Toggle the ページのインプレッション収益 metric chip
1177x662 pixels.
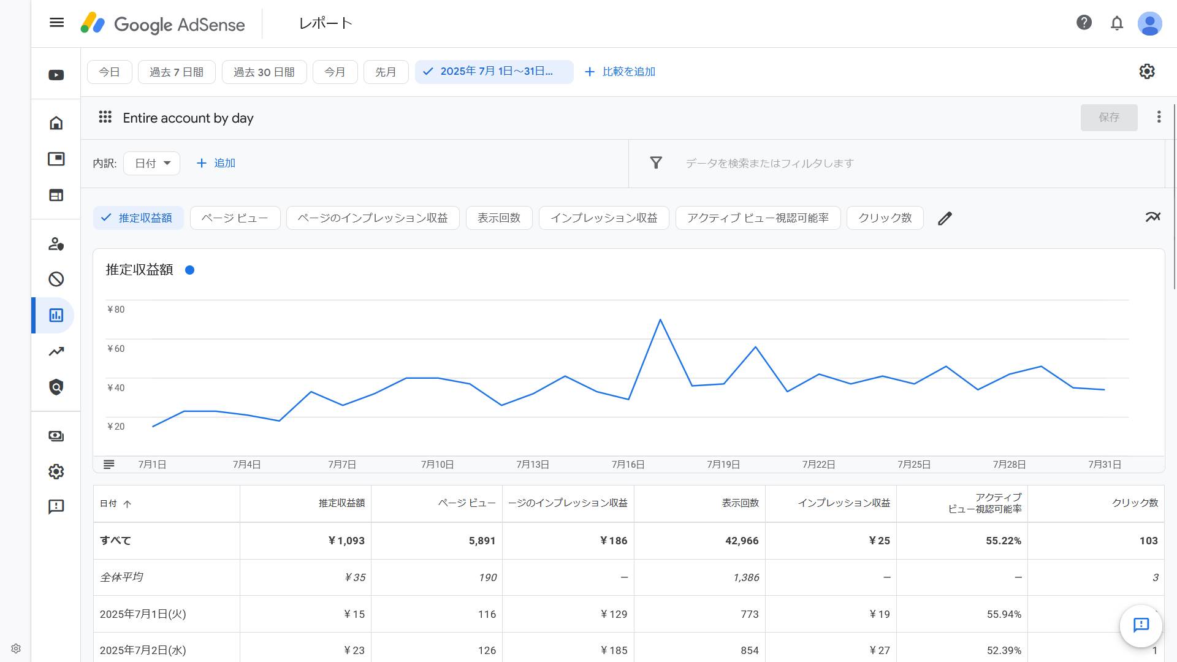point(373,218)
